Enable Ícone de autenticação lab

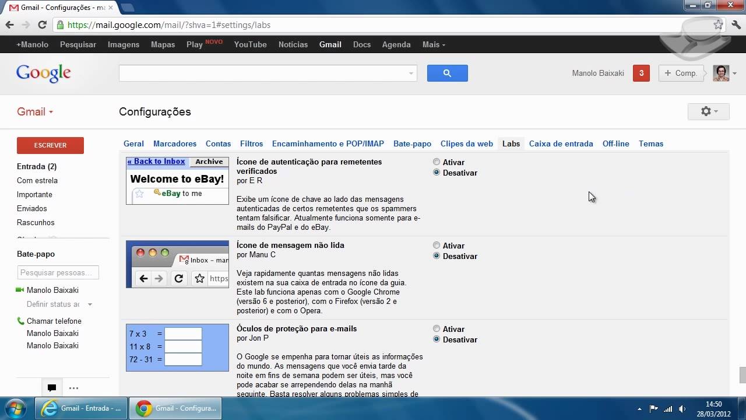(437, 162)
